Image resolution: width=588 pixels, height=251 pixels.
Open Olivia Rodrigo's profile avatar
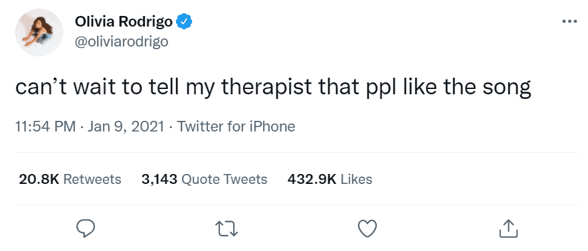39,33
